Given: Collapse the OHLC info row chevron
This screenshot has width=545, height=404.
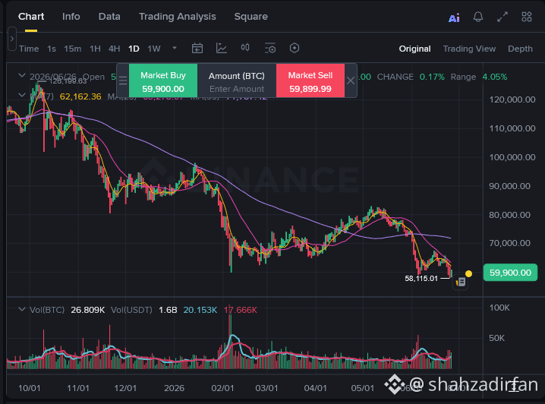Looking at the screenshot, I should (22, 75).
